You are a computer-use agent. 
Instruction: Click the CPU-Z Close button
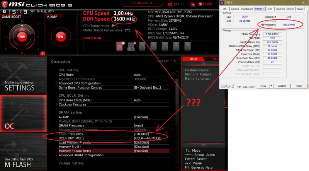point(299,86)
